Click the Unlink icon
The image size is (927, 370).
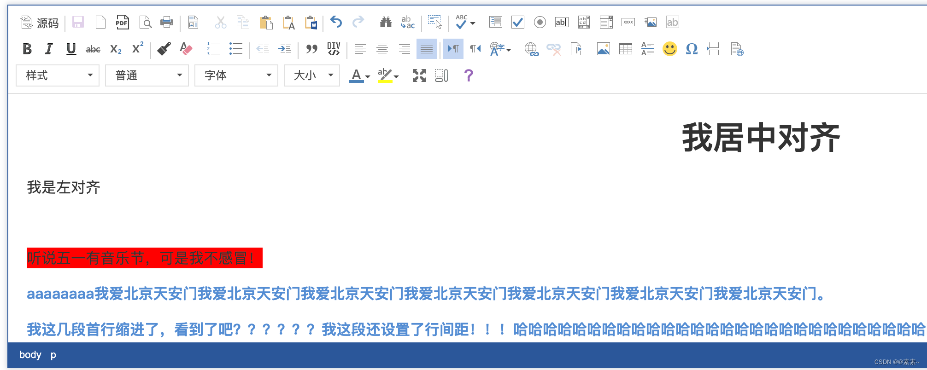coord(553,49)
